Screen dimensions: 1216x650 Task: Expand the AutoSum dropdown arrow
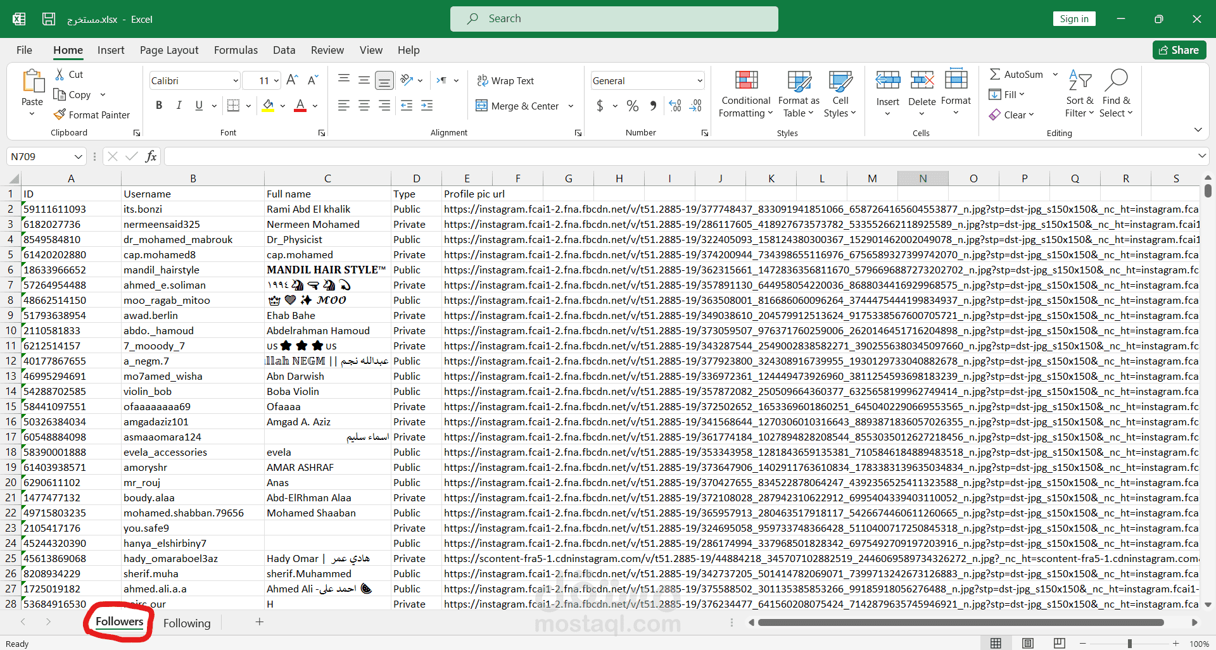pyautogui.click(x=1055, y=74)
